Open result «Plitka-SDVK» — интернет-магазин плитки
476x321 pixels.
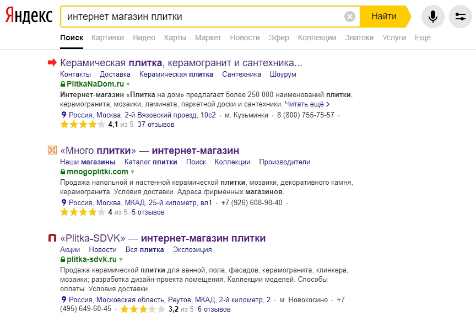163,238
